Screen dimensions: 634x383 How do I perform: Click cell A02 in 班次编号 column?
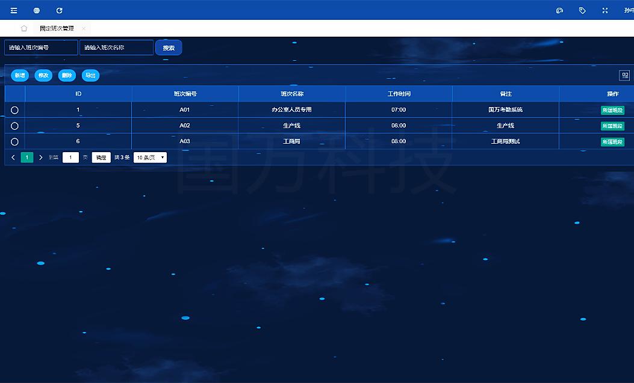[185, 126]
